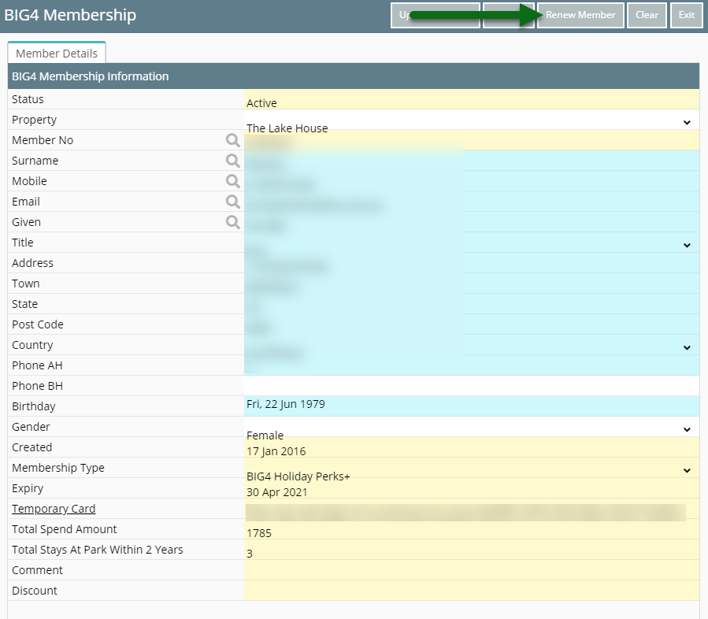Click the Exit button

pyautogui.click(x=686, y=15)
